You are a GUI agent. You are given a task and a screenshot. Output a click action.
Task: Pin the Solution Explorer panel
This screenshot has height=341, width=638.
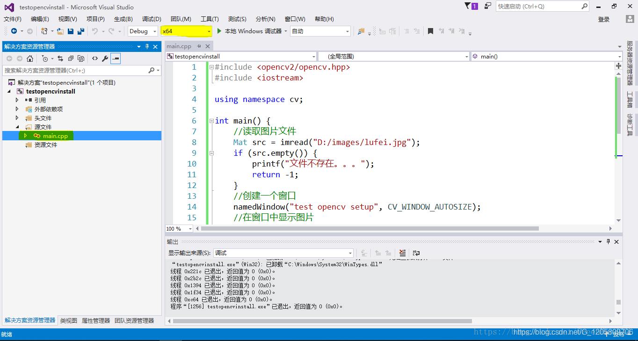point(147,46)
